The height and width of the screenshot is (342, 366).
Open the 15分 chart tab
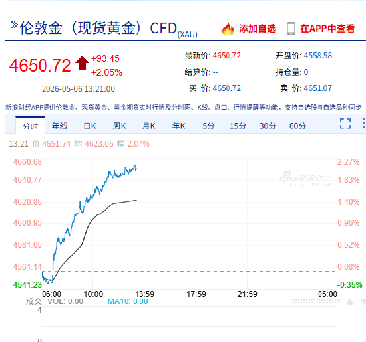[238, 126]
